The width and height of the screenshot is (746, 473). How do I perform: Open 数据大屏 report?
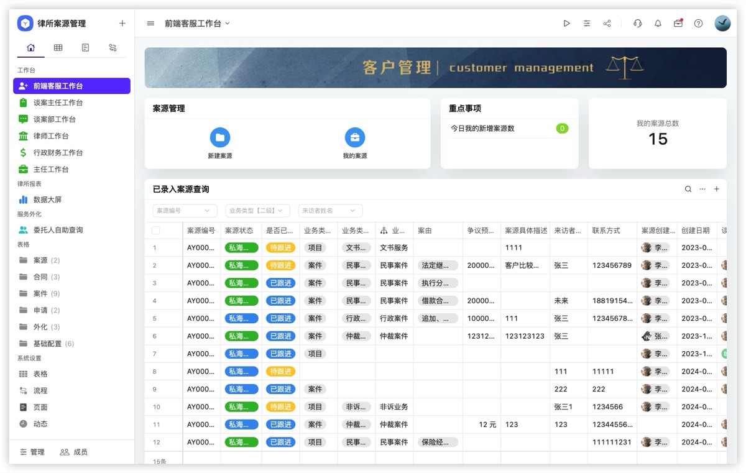71,200
